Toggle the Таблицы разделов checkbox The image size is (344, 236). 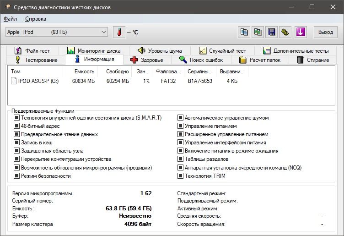tap(180, 159)
